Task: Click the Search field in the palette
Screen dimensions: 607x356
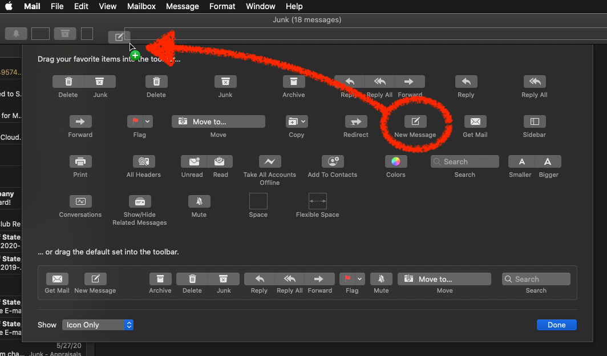Action: click(464, 161)
